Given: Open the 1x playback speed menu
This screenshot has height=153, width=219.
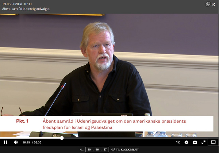Looking at the screenshot, I should (x=178, y=142).
